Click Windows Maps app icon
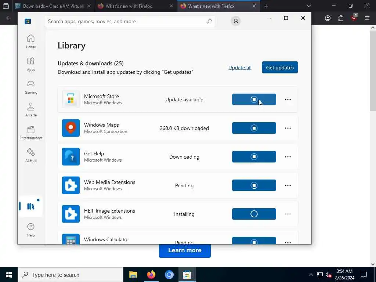 (71, 128)
